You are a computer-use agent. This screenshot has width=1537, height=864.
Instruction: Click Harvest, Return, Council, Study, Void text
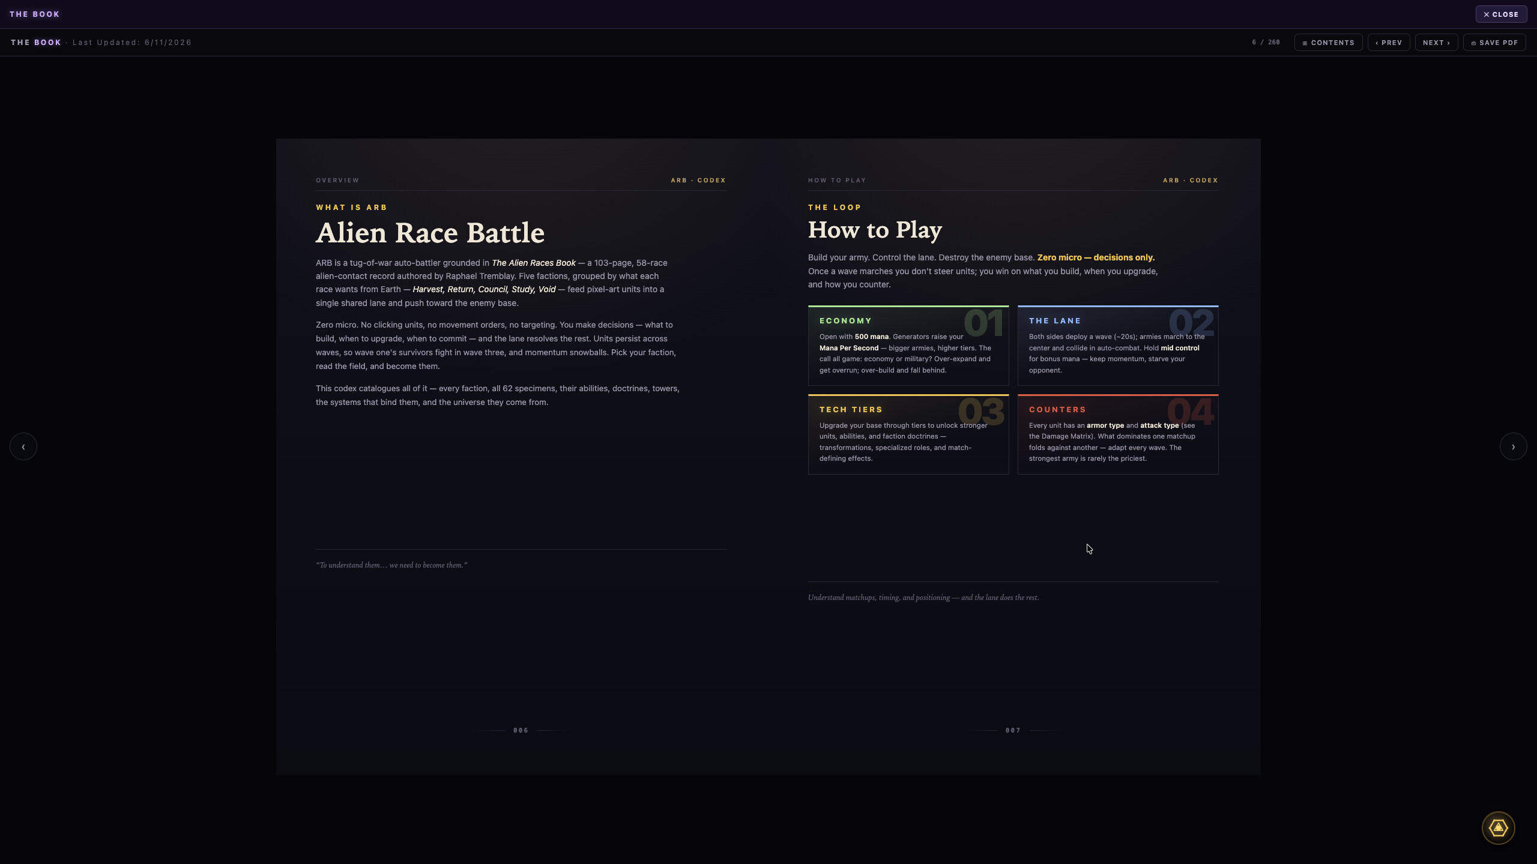pyautogui.click(x=484, y=289)
